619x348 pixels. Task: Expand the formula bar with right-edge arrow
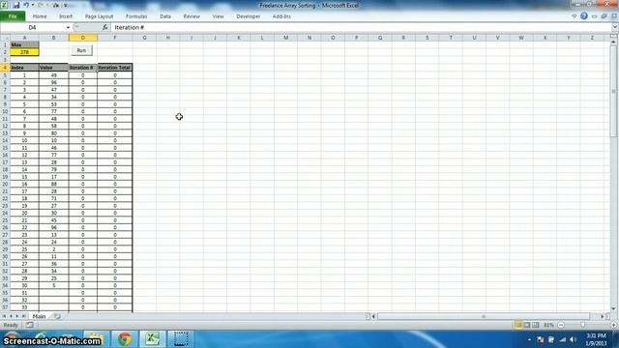[615, 28]
